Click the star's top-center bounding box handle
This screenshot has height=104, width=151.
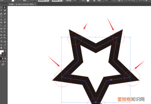click(x=96, y=37)
